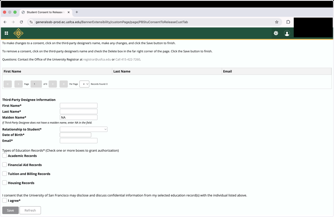
Task: Click the macOS green fullscreen button
Action: [x=15, y=12]
